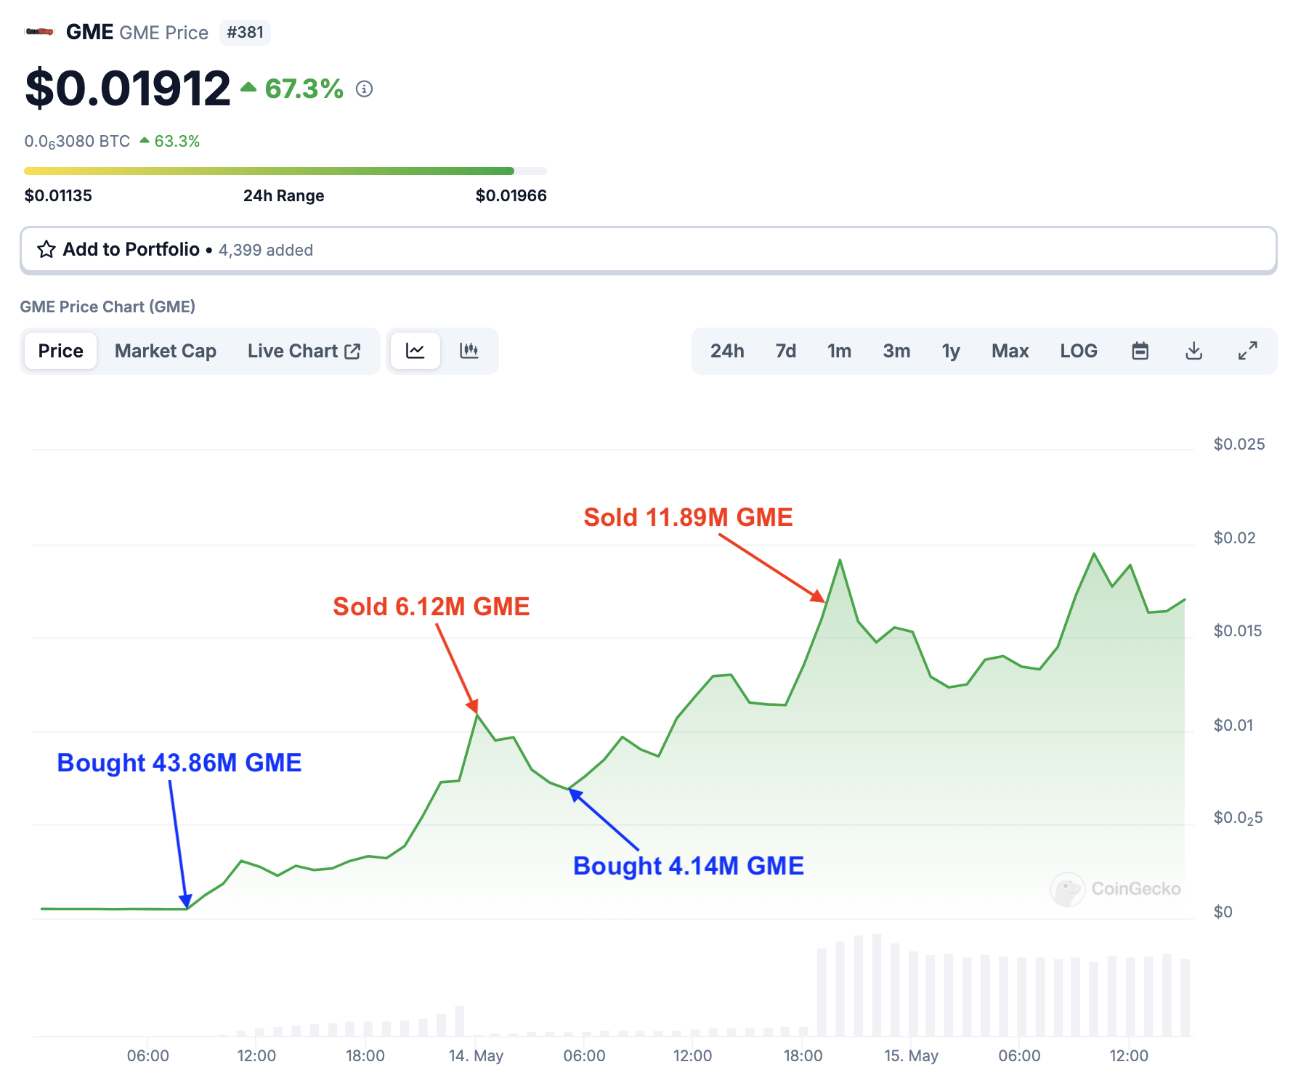Click the Add to Portfolio button
This screenshot has height=1075, width=1293.
click(130, 249)
